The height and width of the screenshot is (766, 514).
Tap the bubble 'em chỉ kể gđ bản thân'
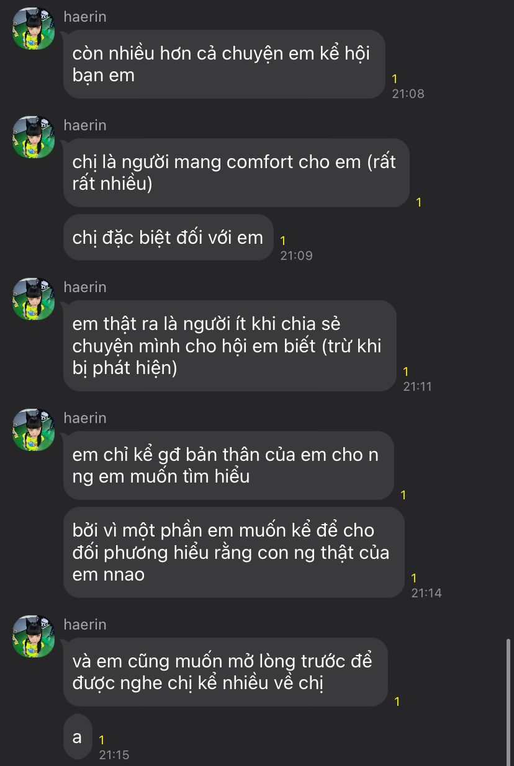[228, 465]
